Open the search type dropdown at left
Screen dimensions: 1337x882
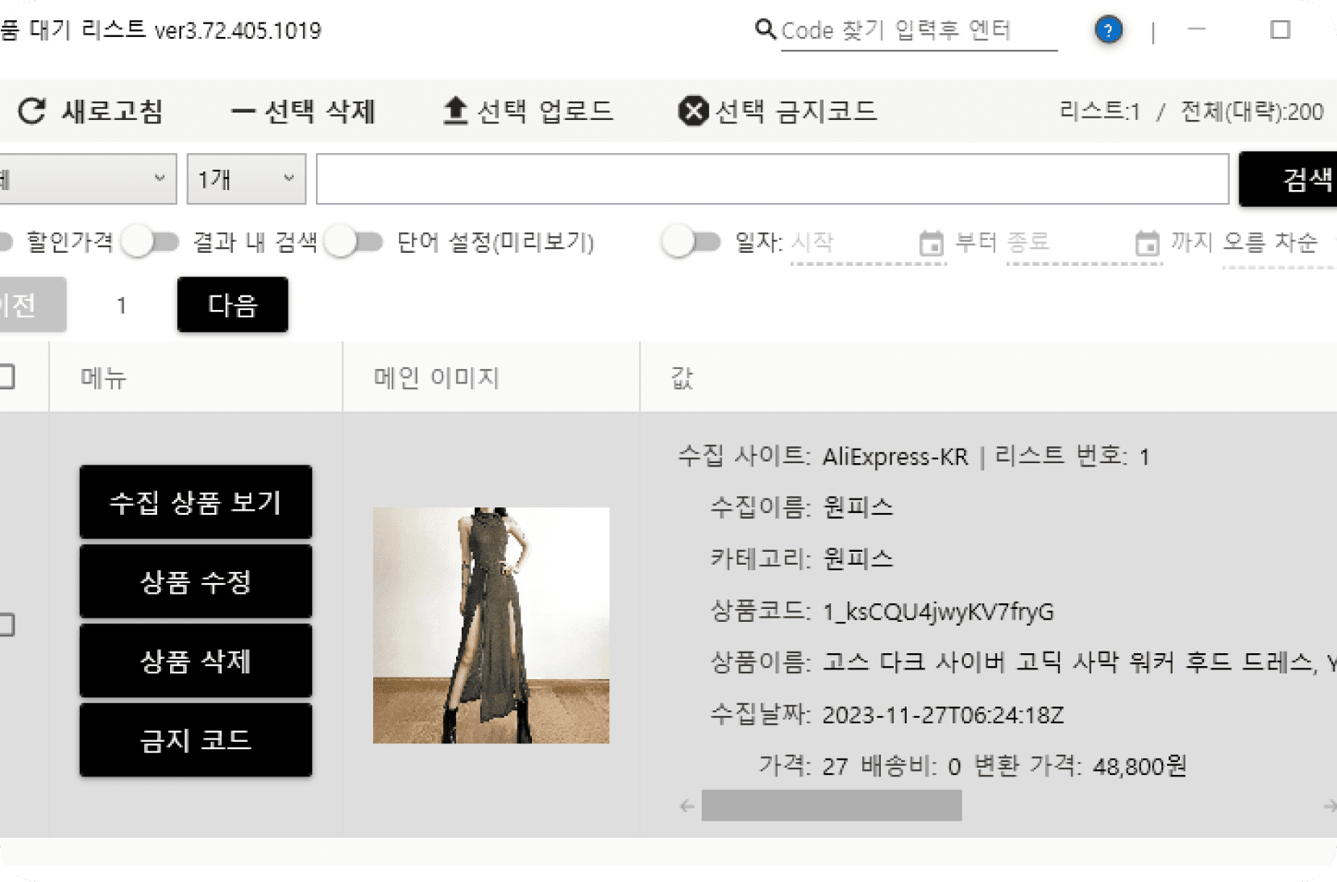86,179
